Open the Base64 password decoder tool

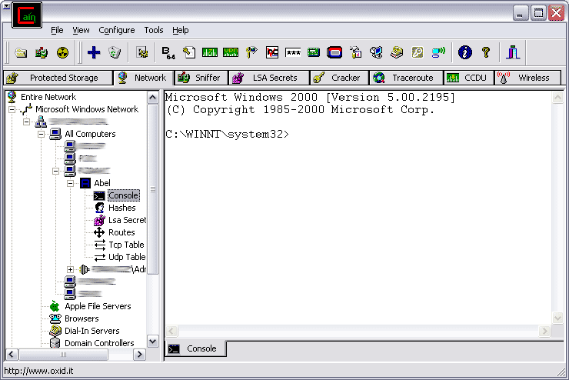tap(168, 52)
